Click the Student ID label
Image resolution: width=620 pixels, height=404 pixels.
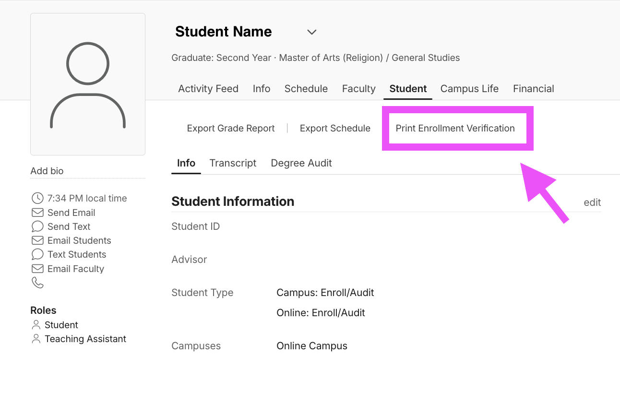tap(196, 226)
